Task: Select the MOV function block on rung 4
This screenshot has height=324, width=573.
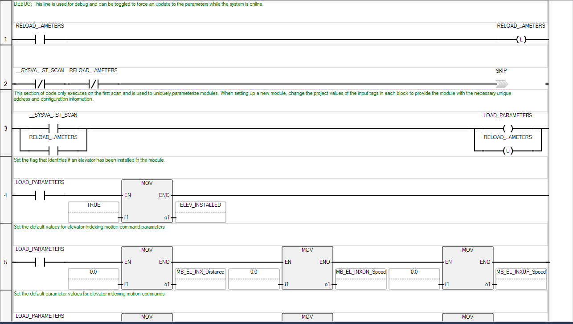Action: tap(147, 201)
